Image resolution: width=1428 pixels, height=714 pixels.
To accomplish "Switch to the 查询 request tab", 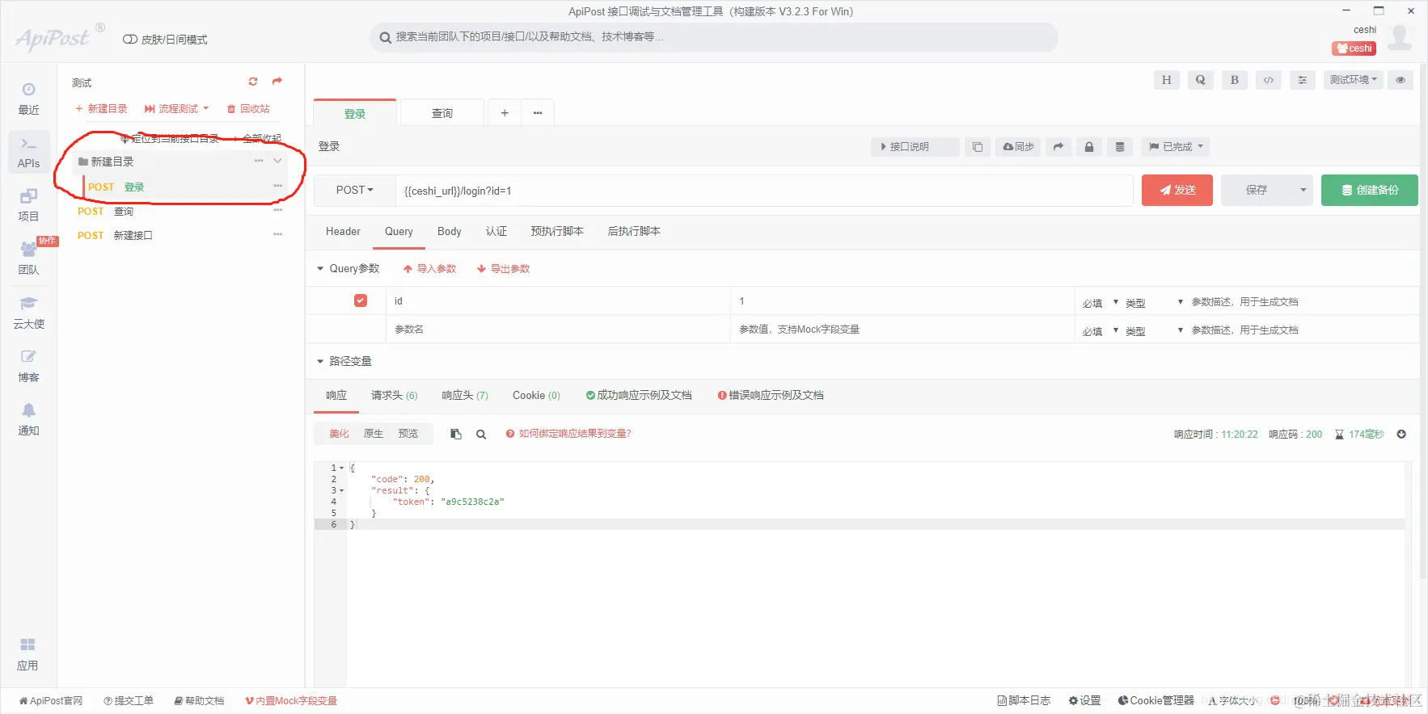I will click(442, 113).
